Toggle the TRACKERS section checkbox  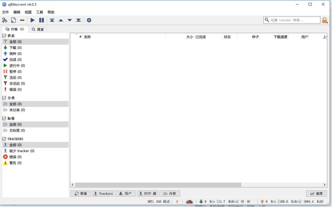(x=4, y=139)
